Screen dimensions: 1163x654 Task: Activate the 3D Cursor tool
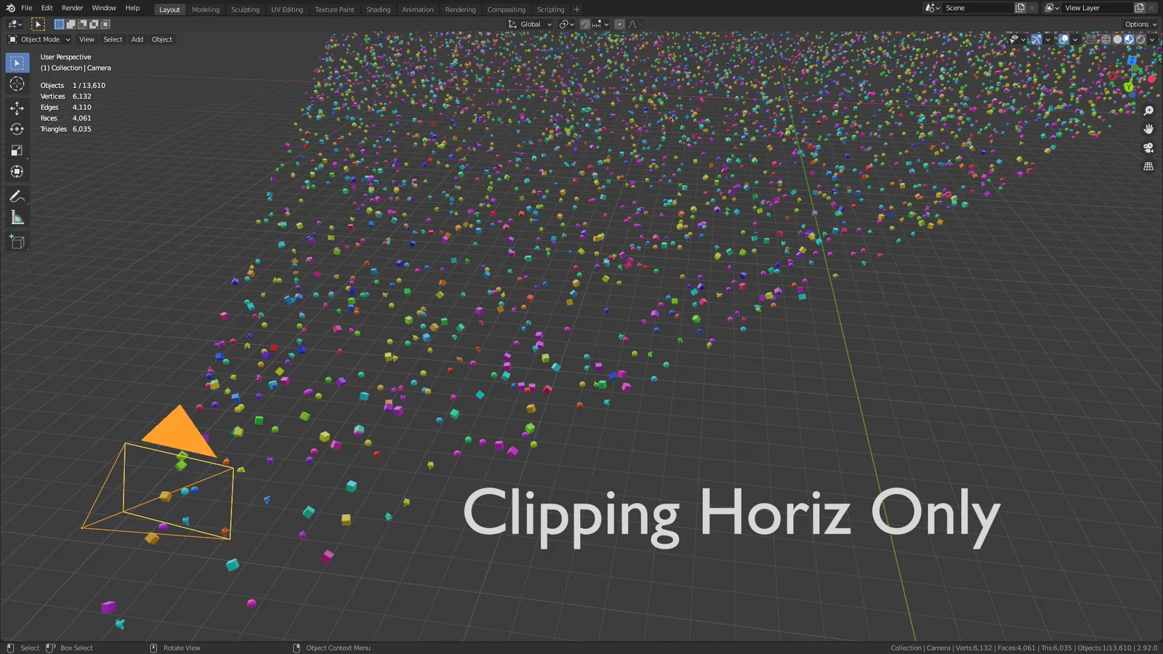[x=17, y=84]
